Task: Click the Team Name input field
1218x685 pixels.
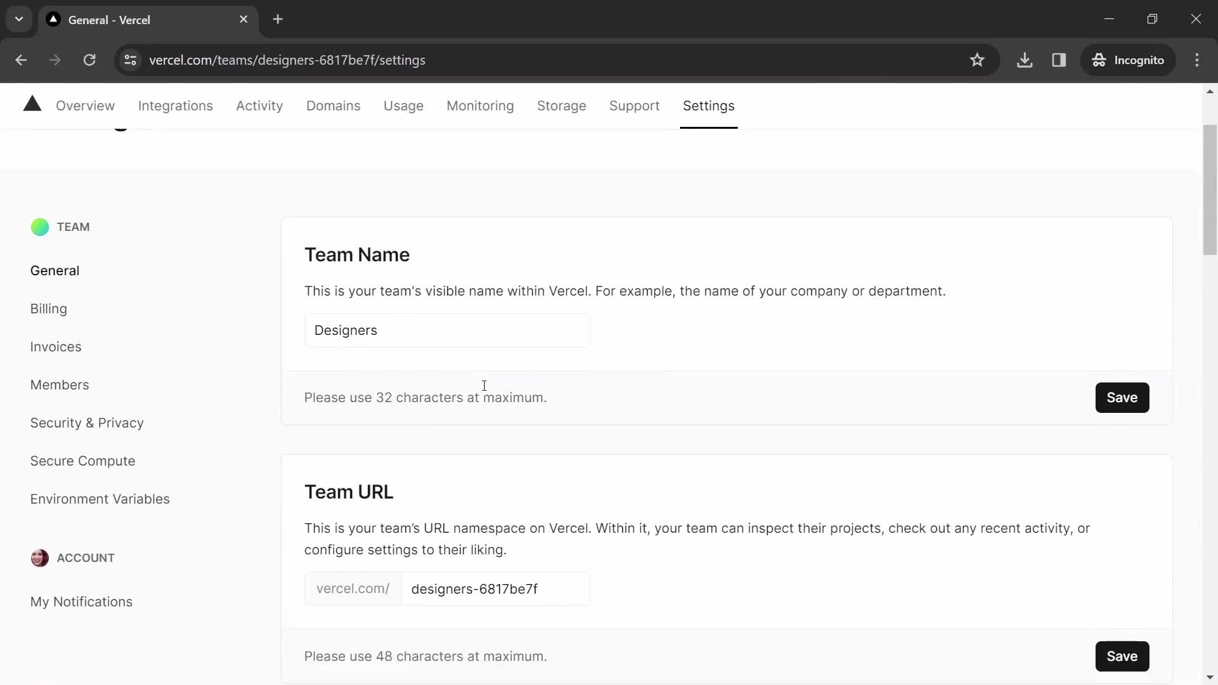Action: 447,330
